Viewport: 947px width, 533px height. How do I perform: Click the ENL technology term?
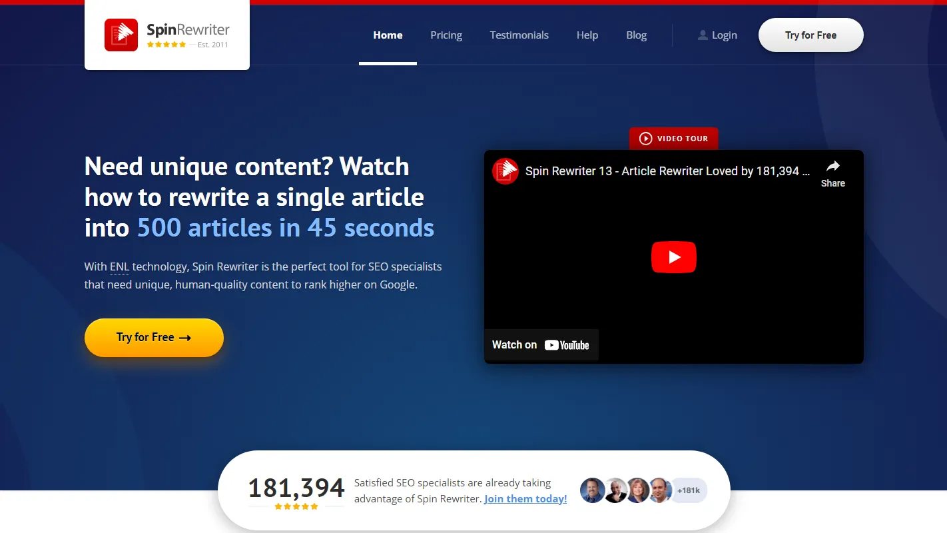(119, 266)
